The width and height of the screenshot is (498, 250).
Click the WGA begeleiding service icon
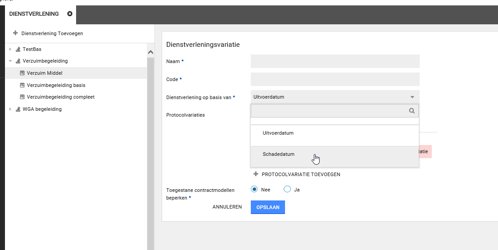click(x=18, y=109)
